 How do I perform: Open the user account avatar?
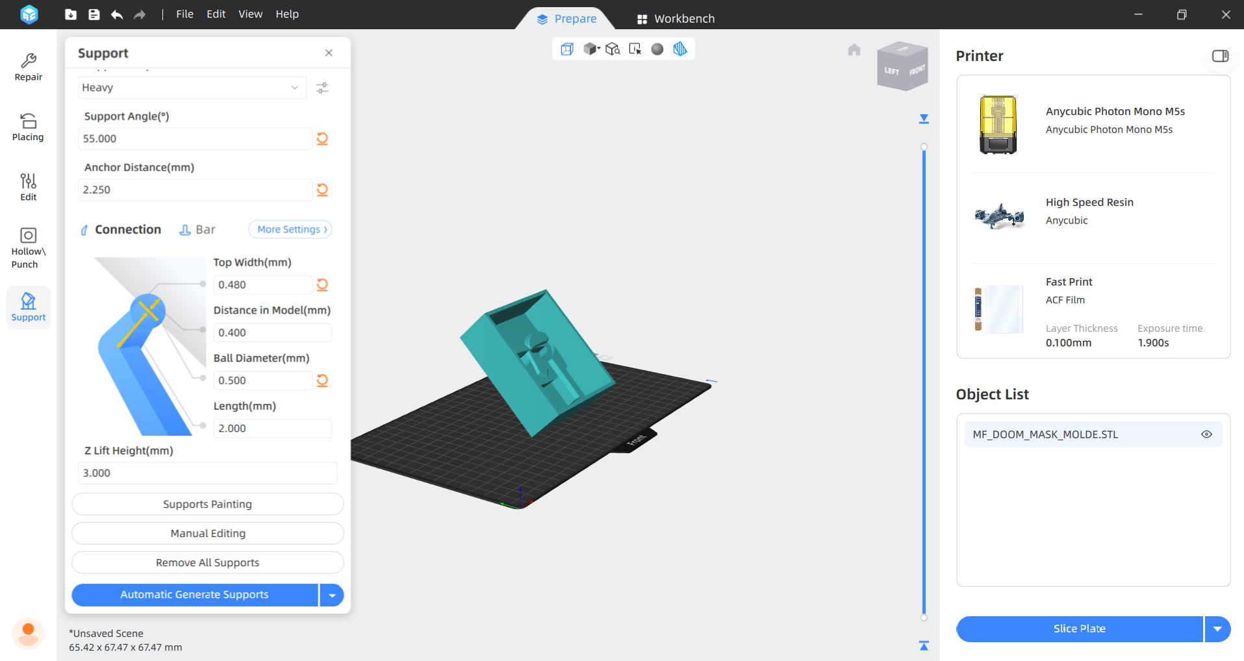[x=29, y=633]
